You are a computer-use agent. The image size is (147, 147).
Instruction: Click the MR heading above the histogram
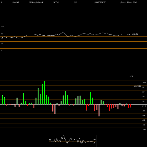[x=131, y=76]
